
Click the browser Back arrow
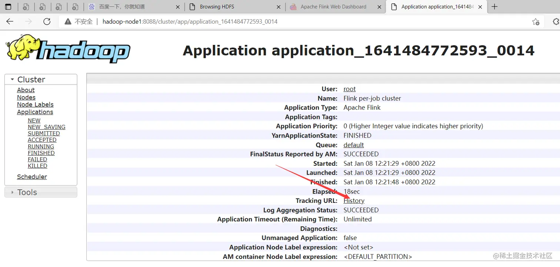tap(10, 22)
